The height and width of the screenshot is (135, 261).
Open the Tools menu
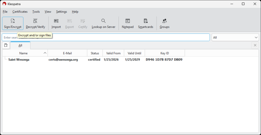click(x=36, y=12)
